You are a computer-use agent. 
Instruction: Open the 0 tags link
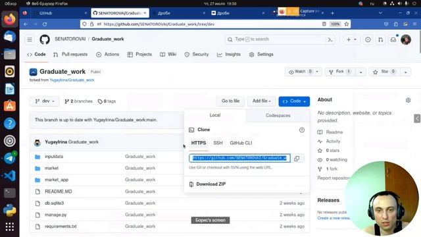coord(107,101)
